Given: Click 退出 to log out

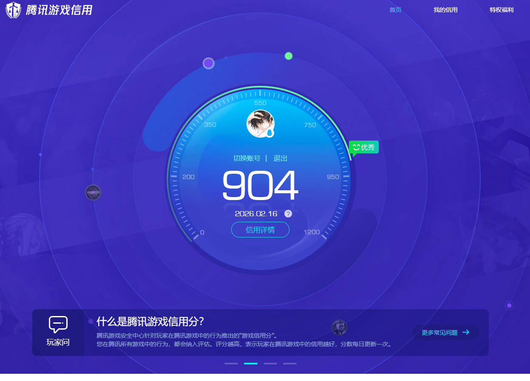Looking at the screenshot, I should (280, 158).
